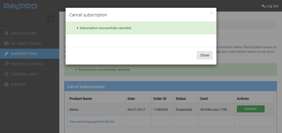Click the Close button in dialog
The image size is (282, 133).
205,55
